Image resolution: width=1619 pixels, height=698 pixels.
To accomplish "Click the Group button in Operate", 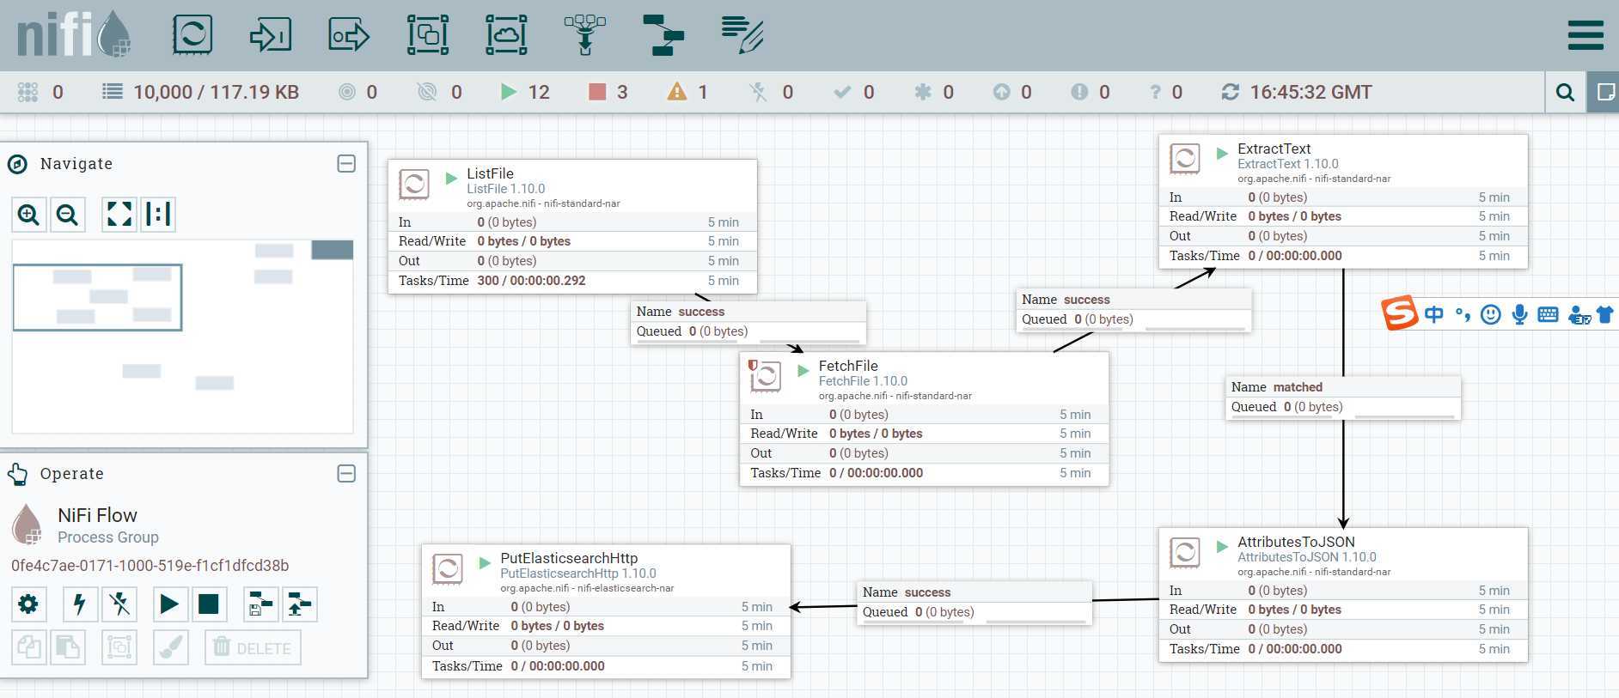I will [x=119, y=647].
